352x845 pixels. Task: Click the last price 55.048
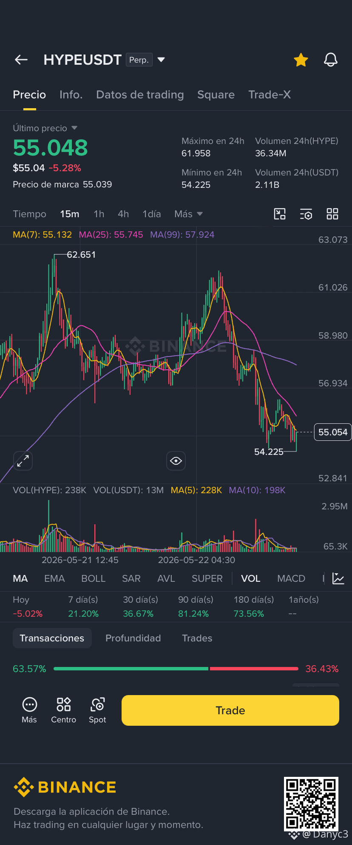(50, 148)
